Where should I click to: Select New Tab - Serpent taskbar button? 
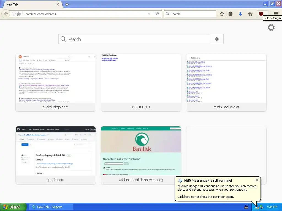pos(51,207)
